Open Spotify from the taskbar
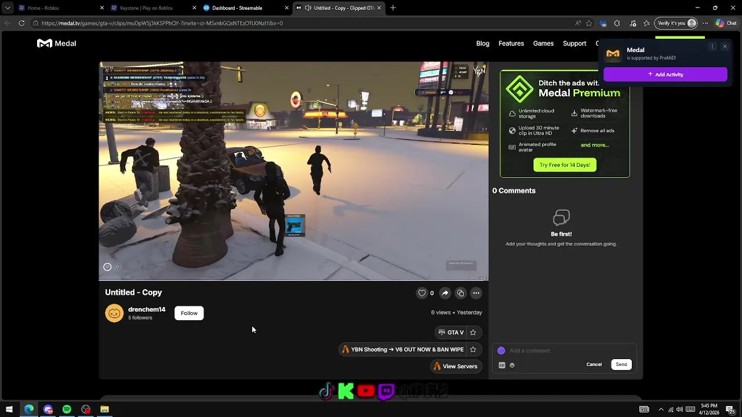 67,409
